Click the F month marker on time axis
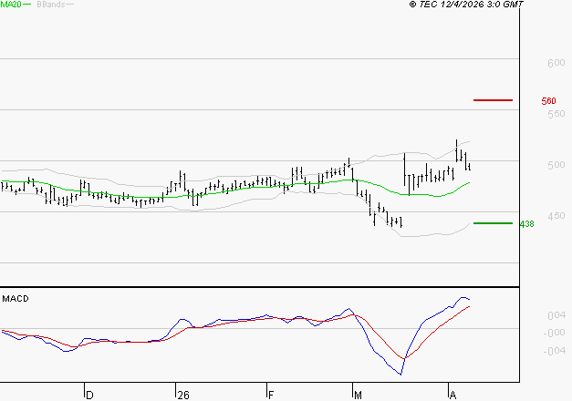Image resolution: width=572 pixels, height=401 pixels. 271,395
